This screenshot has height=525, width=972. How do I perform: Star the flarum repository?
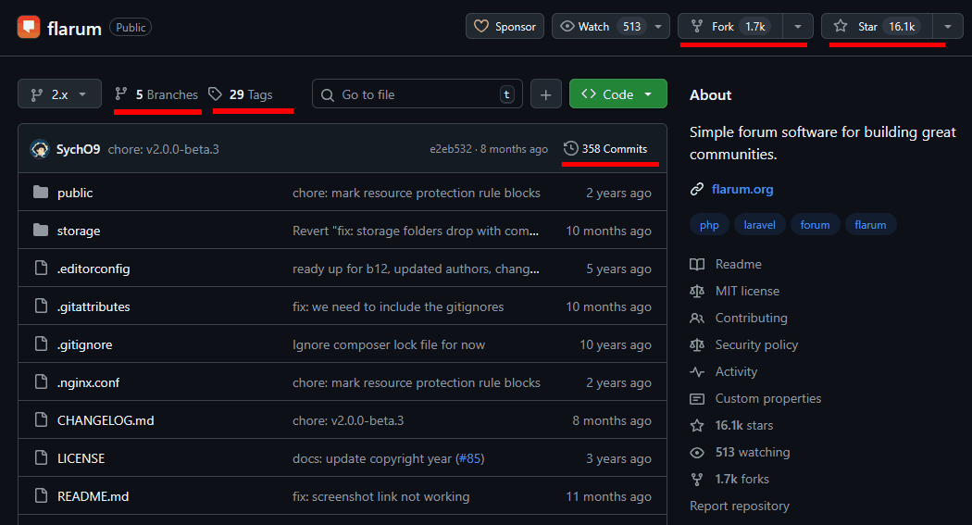(x=876, y=27)
